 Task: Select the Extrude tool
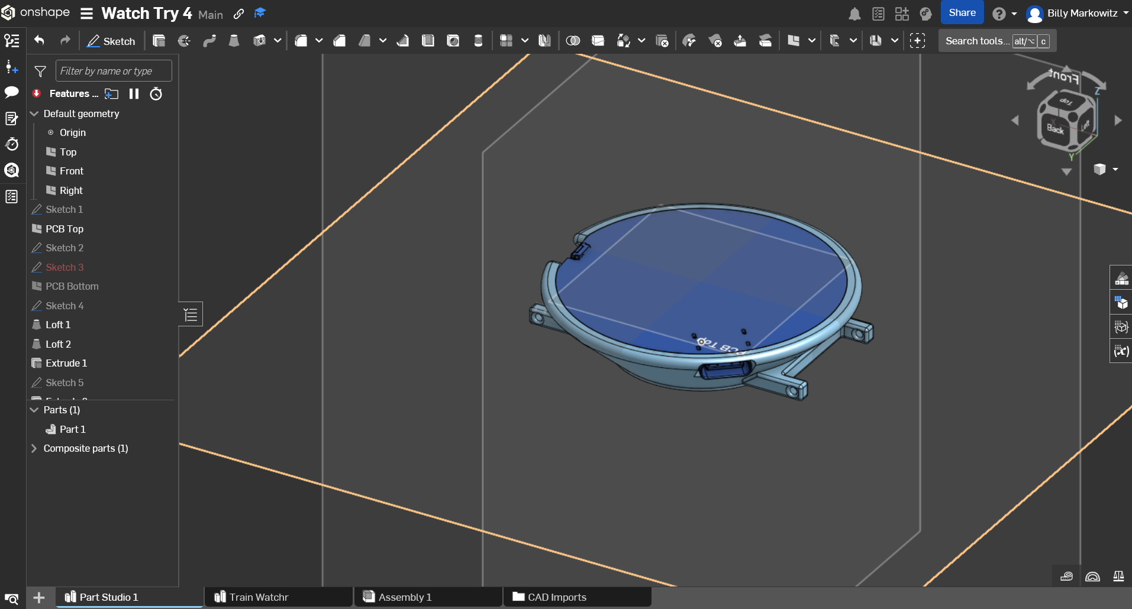click(x=159, y=41)
